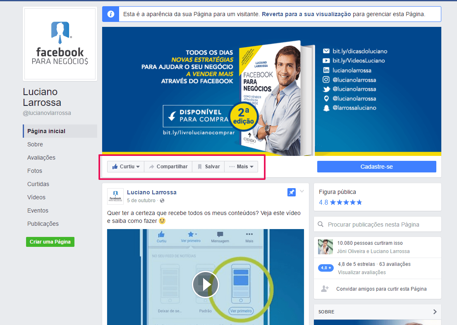Open the Mais dropdown menu

pyautogui.click(x=242, y=167)
